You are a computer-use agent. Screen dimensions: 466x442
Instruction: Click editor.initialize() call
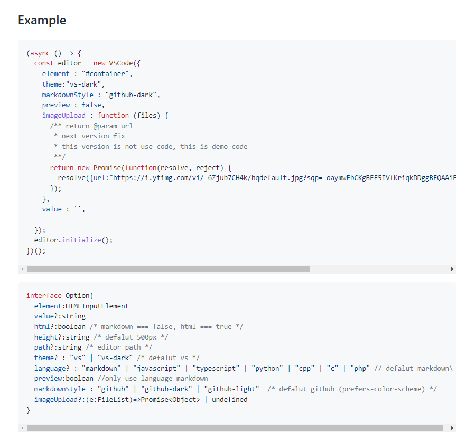pos(73,240)
